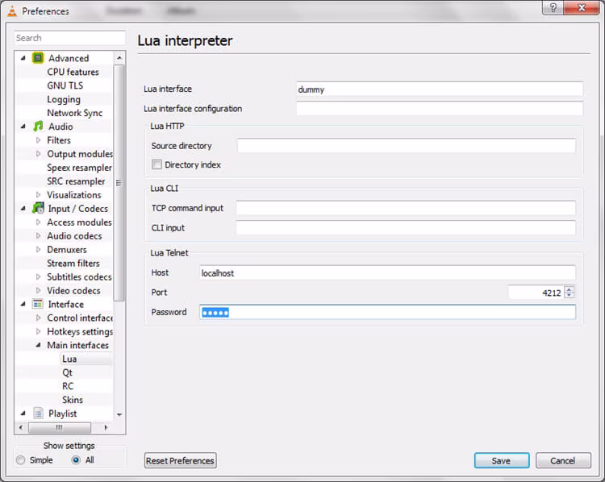Screen dimensions: 605x482
Task: Click the horizontal scroll-left arrow
Action: pyautogui.click(x=21, y=427)
